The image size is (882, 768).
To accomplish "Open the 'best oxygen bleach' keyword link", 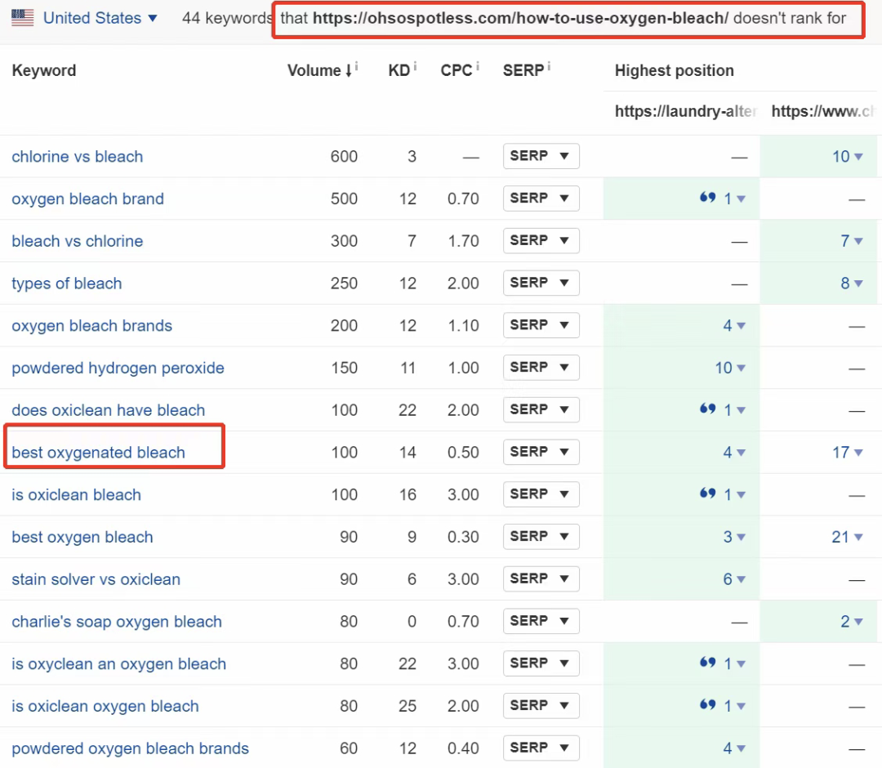I will pos(82,537).
